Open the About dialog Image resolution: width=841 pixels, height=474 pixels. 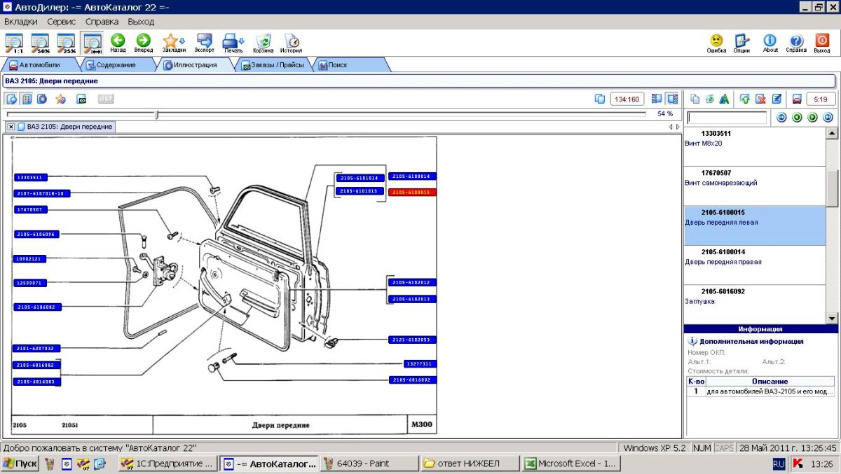[x=770, y=43]
